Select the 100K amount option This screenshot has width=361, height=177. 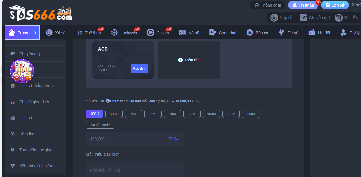[94, 114]
